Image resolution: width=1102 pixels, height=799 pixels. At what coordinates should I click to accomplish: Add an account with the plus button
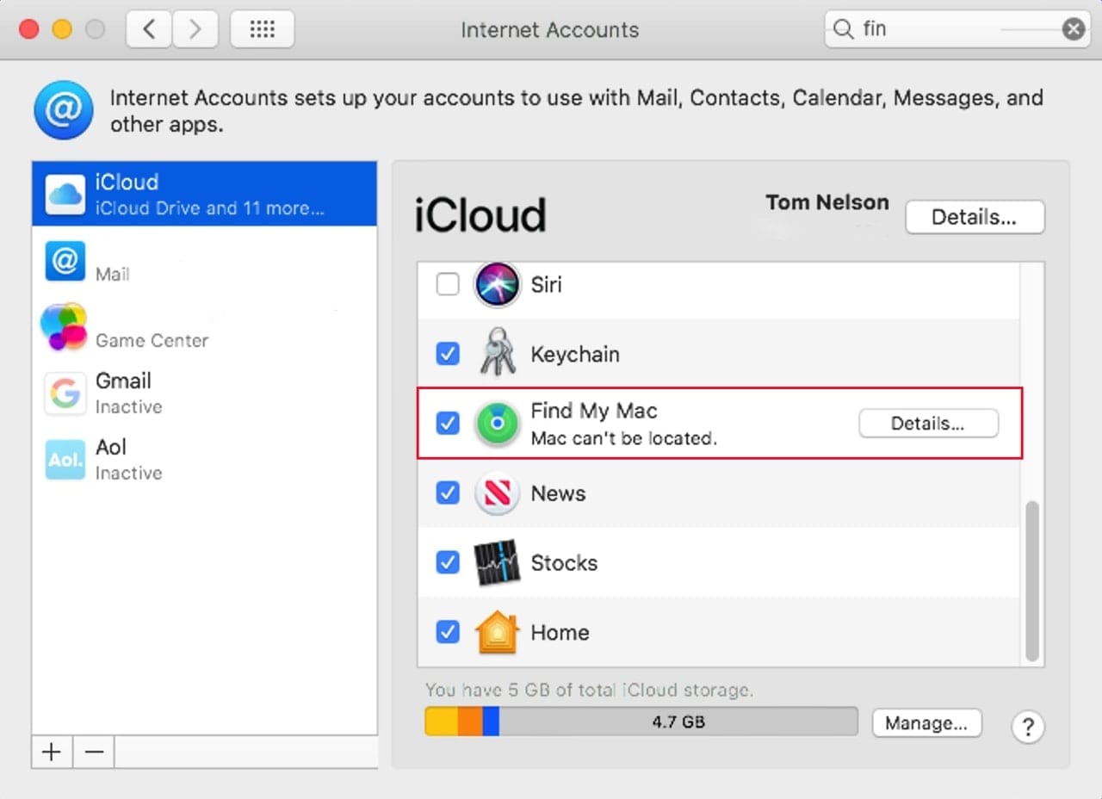point(52,752)
